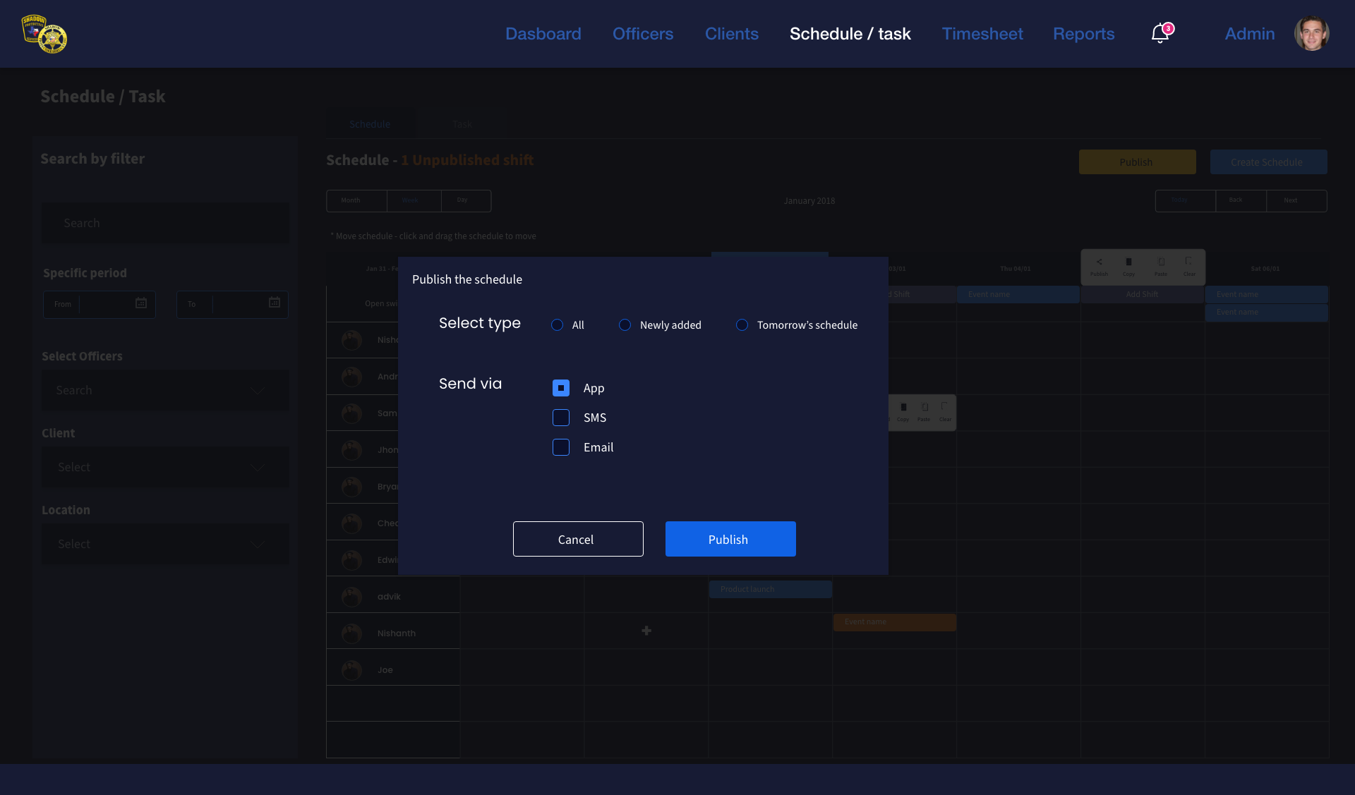Open the Client select dropdown
Screen dimensions: 1355x795
258,467
